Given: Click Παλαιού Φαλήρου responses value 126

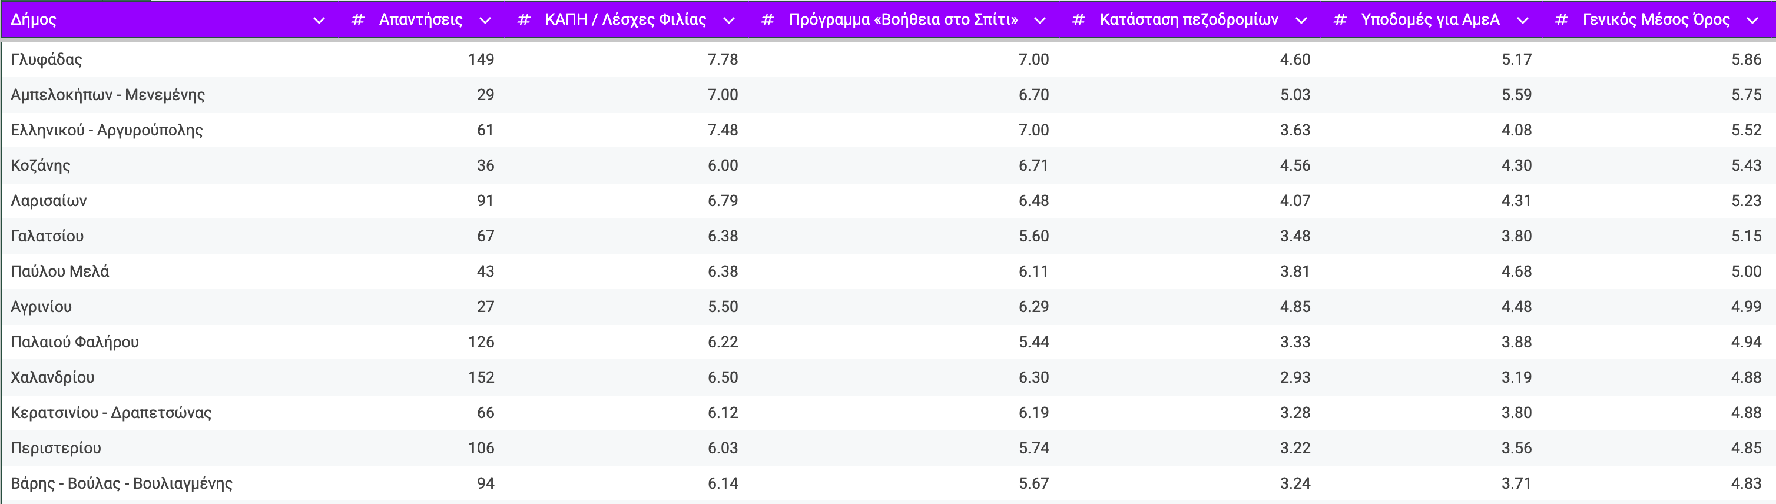Looking at the screenshot, I should coord(481,342).
